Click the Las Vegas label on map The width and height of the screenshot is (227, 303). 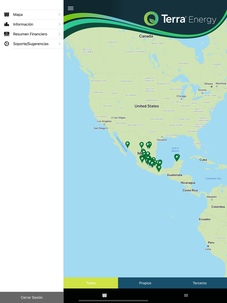tap(119, 117)
